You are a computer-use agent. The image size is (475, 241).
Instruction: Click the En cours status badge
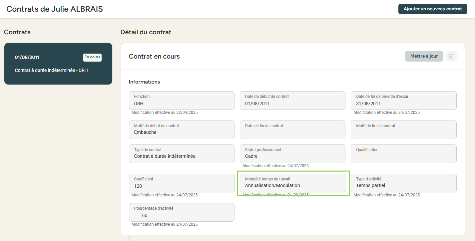(92, 57)
